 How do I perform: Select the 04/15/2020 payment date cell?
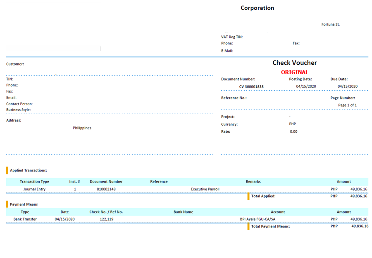[64, 219]
